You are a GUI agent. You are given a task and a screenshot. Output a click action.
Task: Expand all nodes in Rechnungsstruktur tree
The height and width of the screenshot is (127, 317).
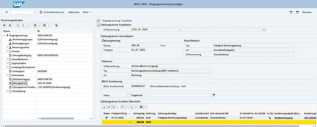tap(4, 25)
